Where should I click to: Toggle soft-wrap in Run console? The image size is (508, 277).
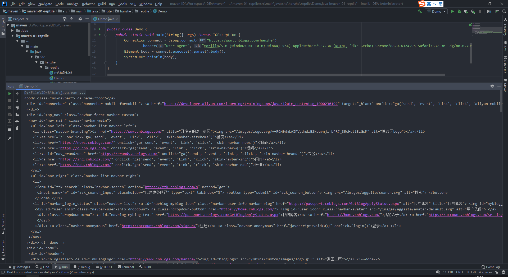(17, 108)
